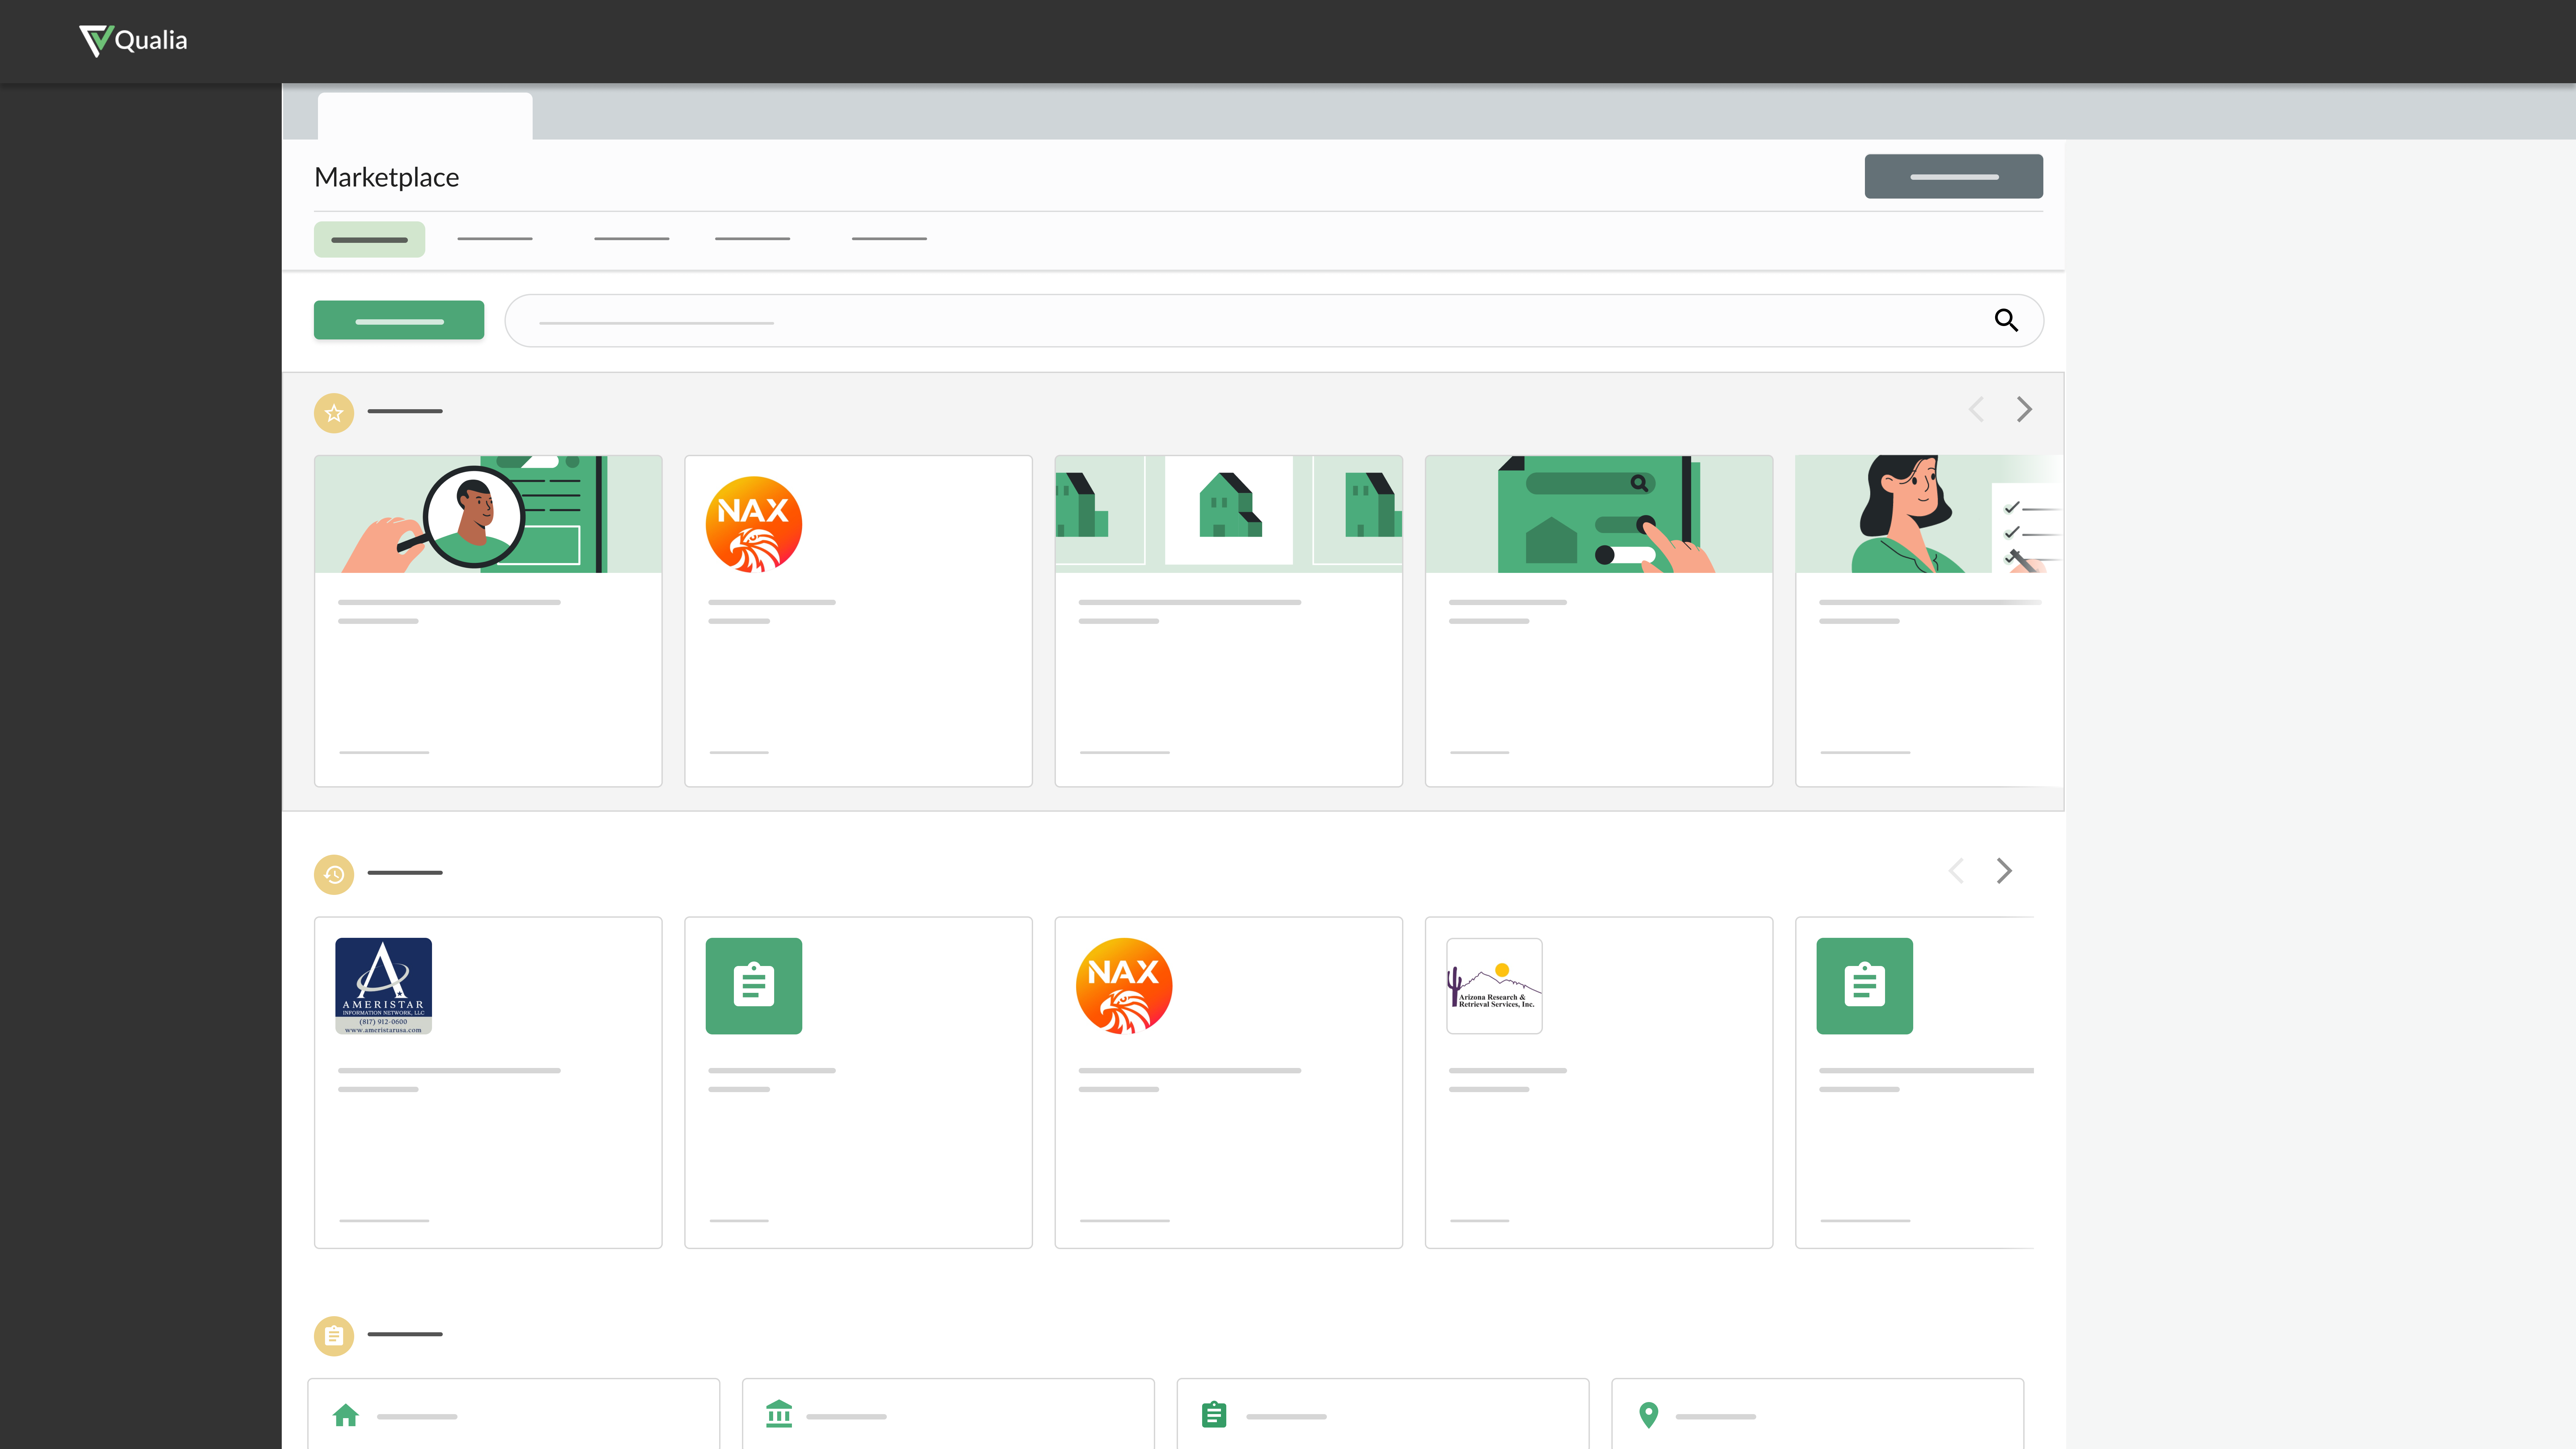Screen dimensions: 2576x1449
Task: Switch to the fifth Marketplace tab
Action: [889, 239]
